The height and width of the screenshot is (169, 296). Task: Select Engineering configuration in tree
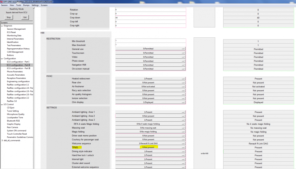click(x=18, y=82)
